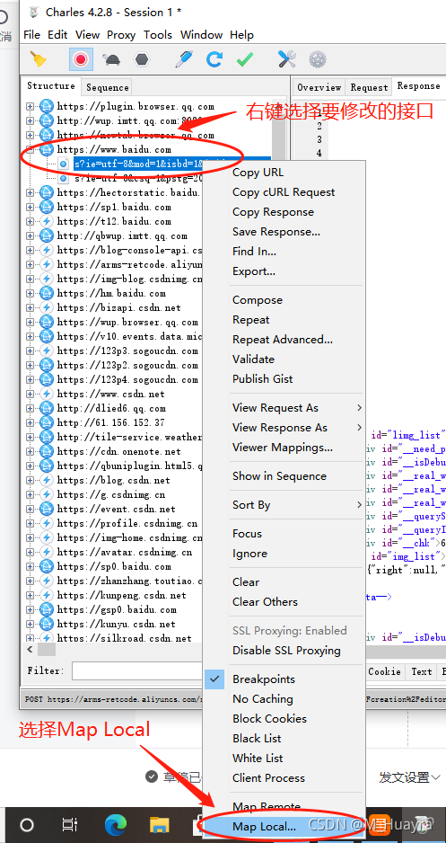Screen dimensions: 446x843
Task: Switch to the Request tab
Action: point(369,87)
